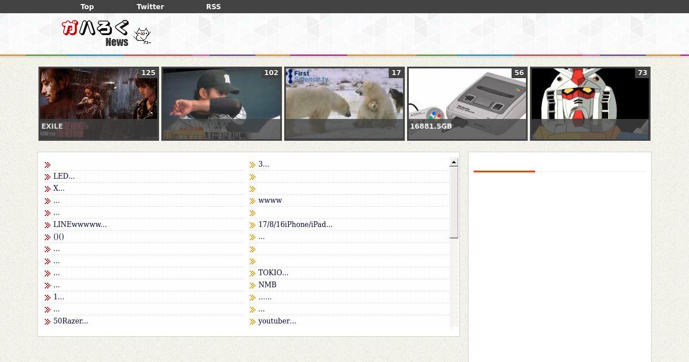
Task: Click the red bullet icon beside ()()
Action: [48, 237]
